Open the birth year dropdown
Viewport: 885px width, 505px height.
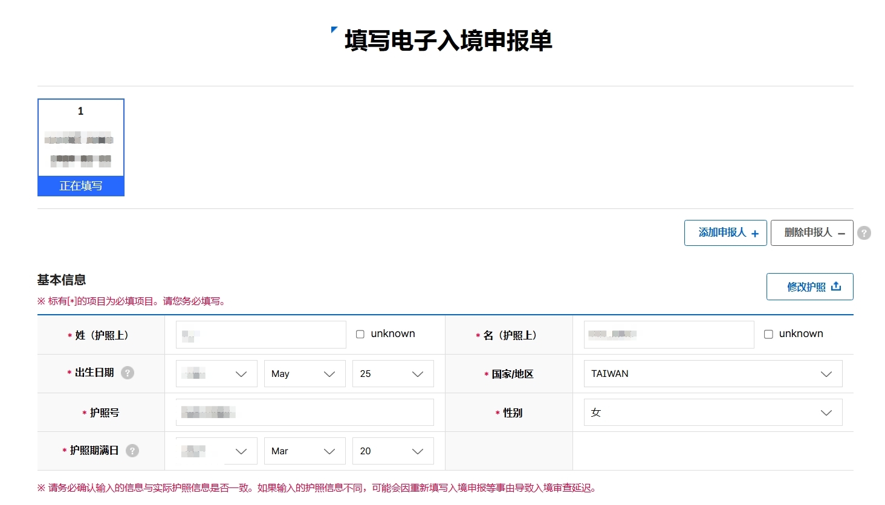216,374
